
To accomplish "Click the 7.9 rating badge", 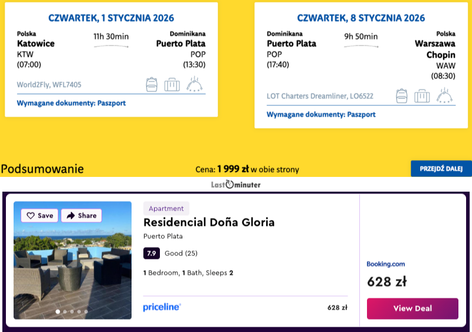I will point(151,254).
